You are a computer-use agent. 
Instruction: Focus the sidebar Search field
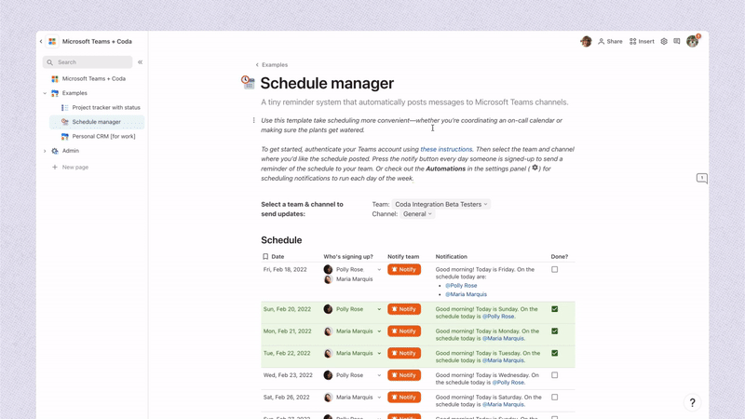pos(88,62)
